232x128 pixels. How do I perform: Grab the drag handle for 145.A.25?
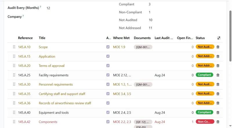click(x=14, y=75)
